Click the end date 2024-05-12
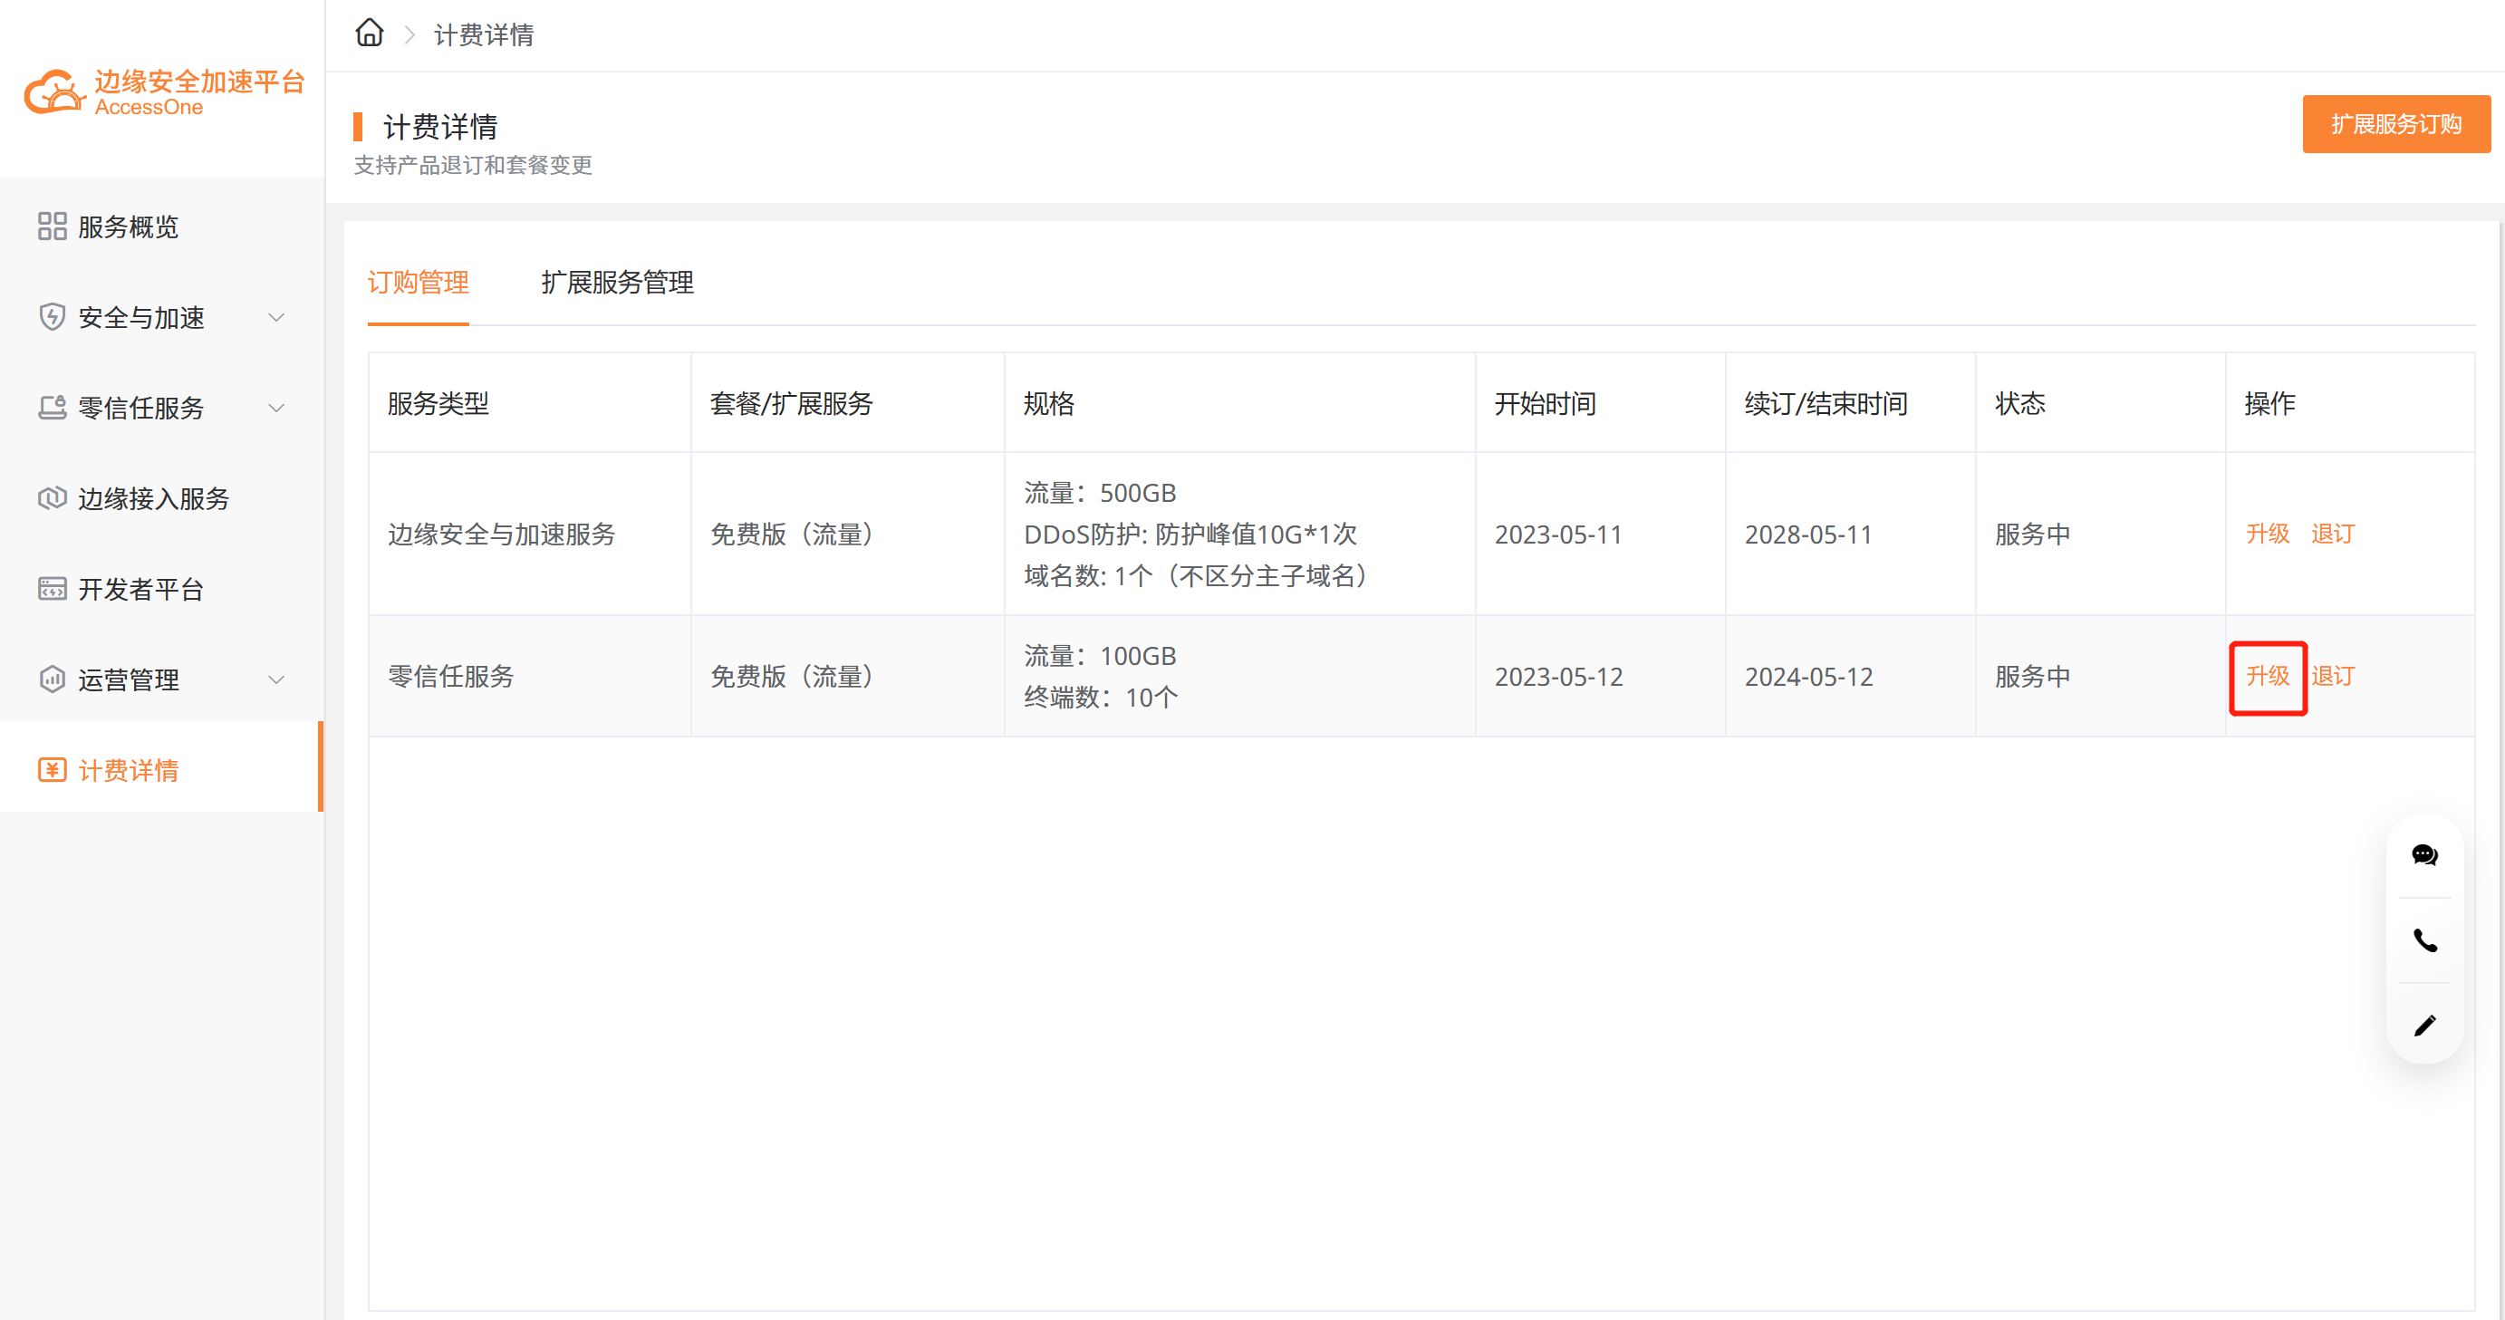Screen dimensions: 2505x1320 [1808, 677]
